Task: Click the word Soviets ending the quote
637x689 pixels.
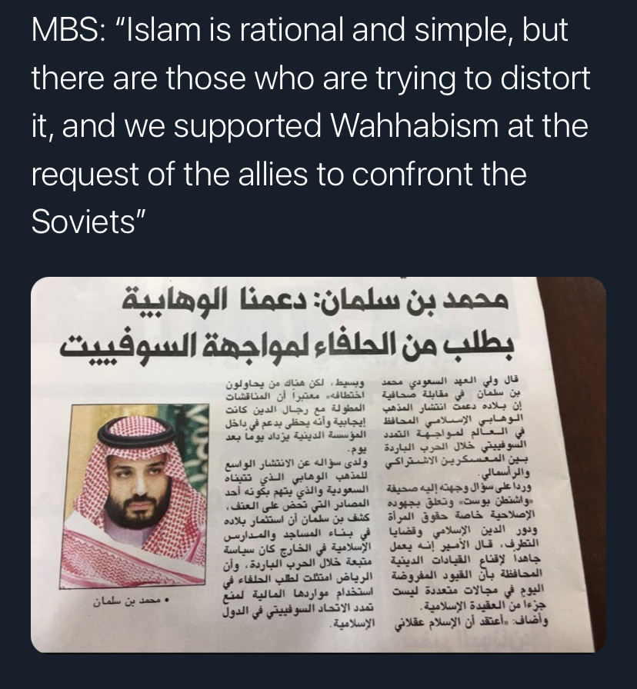Action: tap(83, 221)
